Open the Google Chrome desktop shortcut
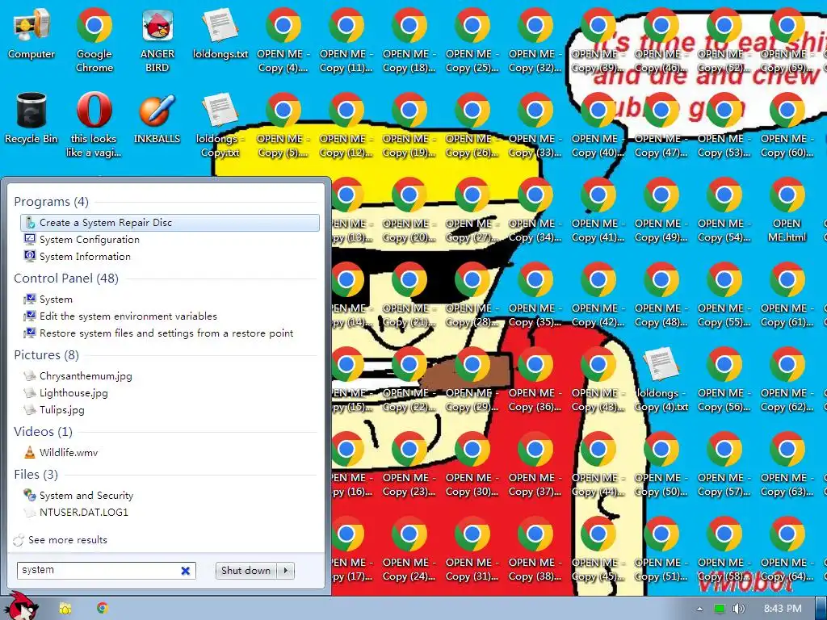The height and width of the screenshot is (620, 827). coord(94,40)
